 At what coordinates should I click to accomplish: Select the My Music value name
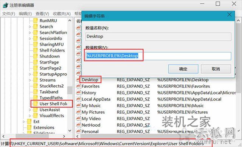(x=91, y=106)
